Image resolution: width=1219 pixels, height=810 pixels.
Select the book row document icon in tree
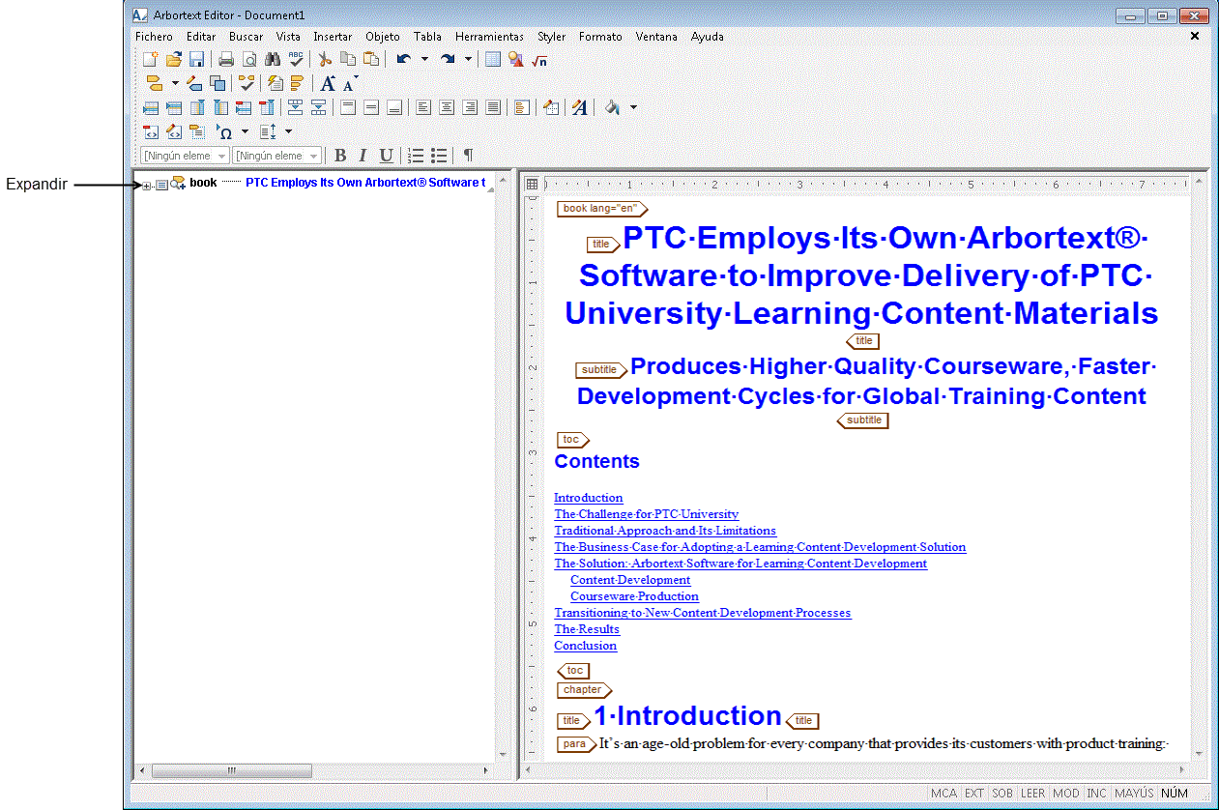click(161, 185)
